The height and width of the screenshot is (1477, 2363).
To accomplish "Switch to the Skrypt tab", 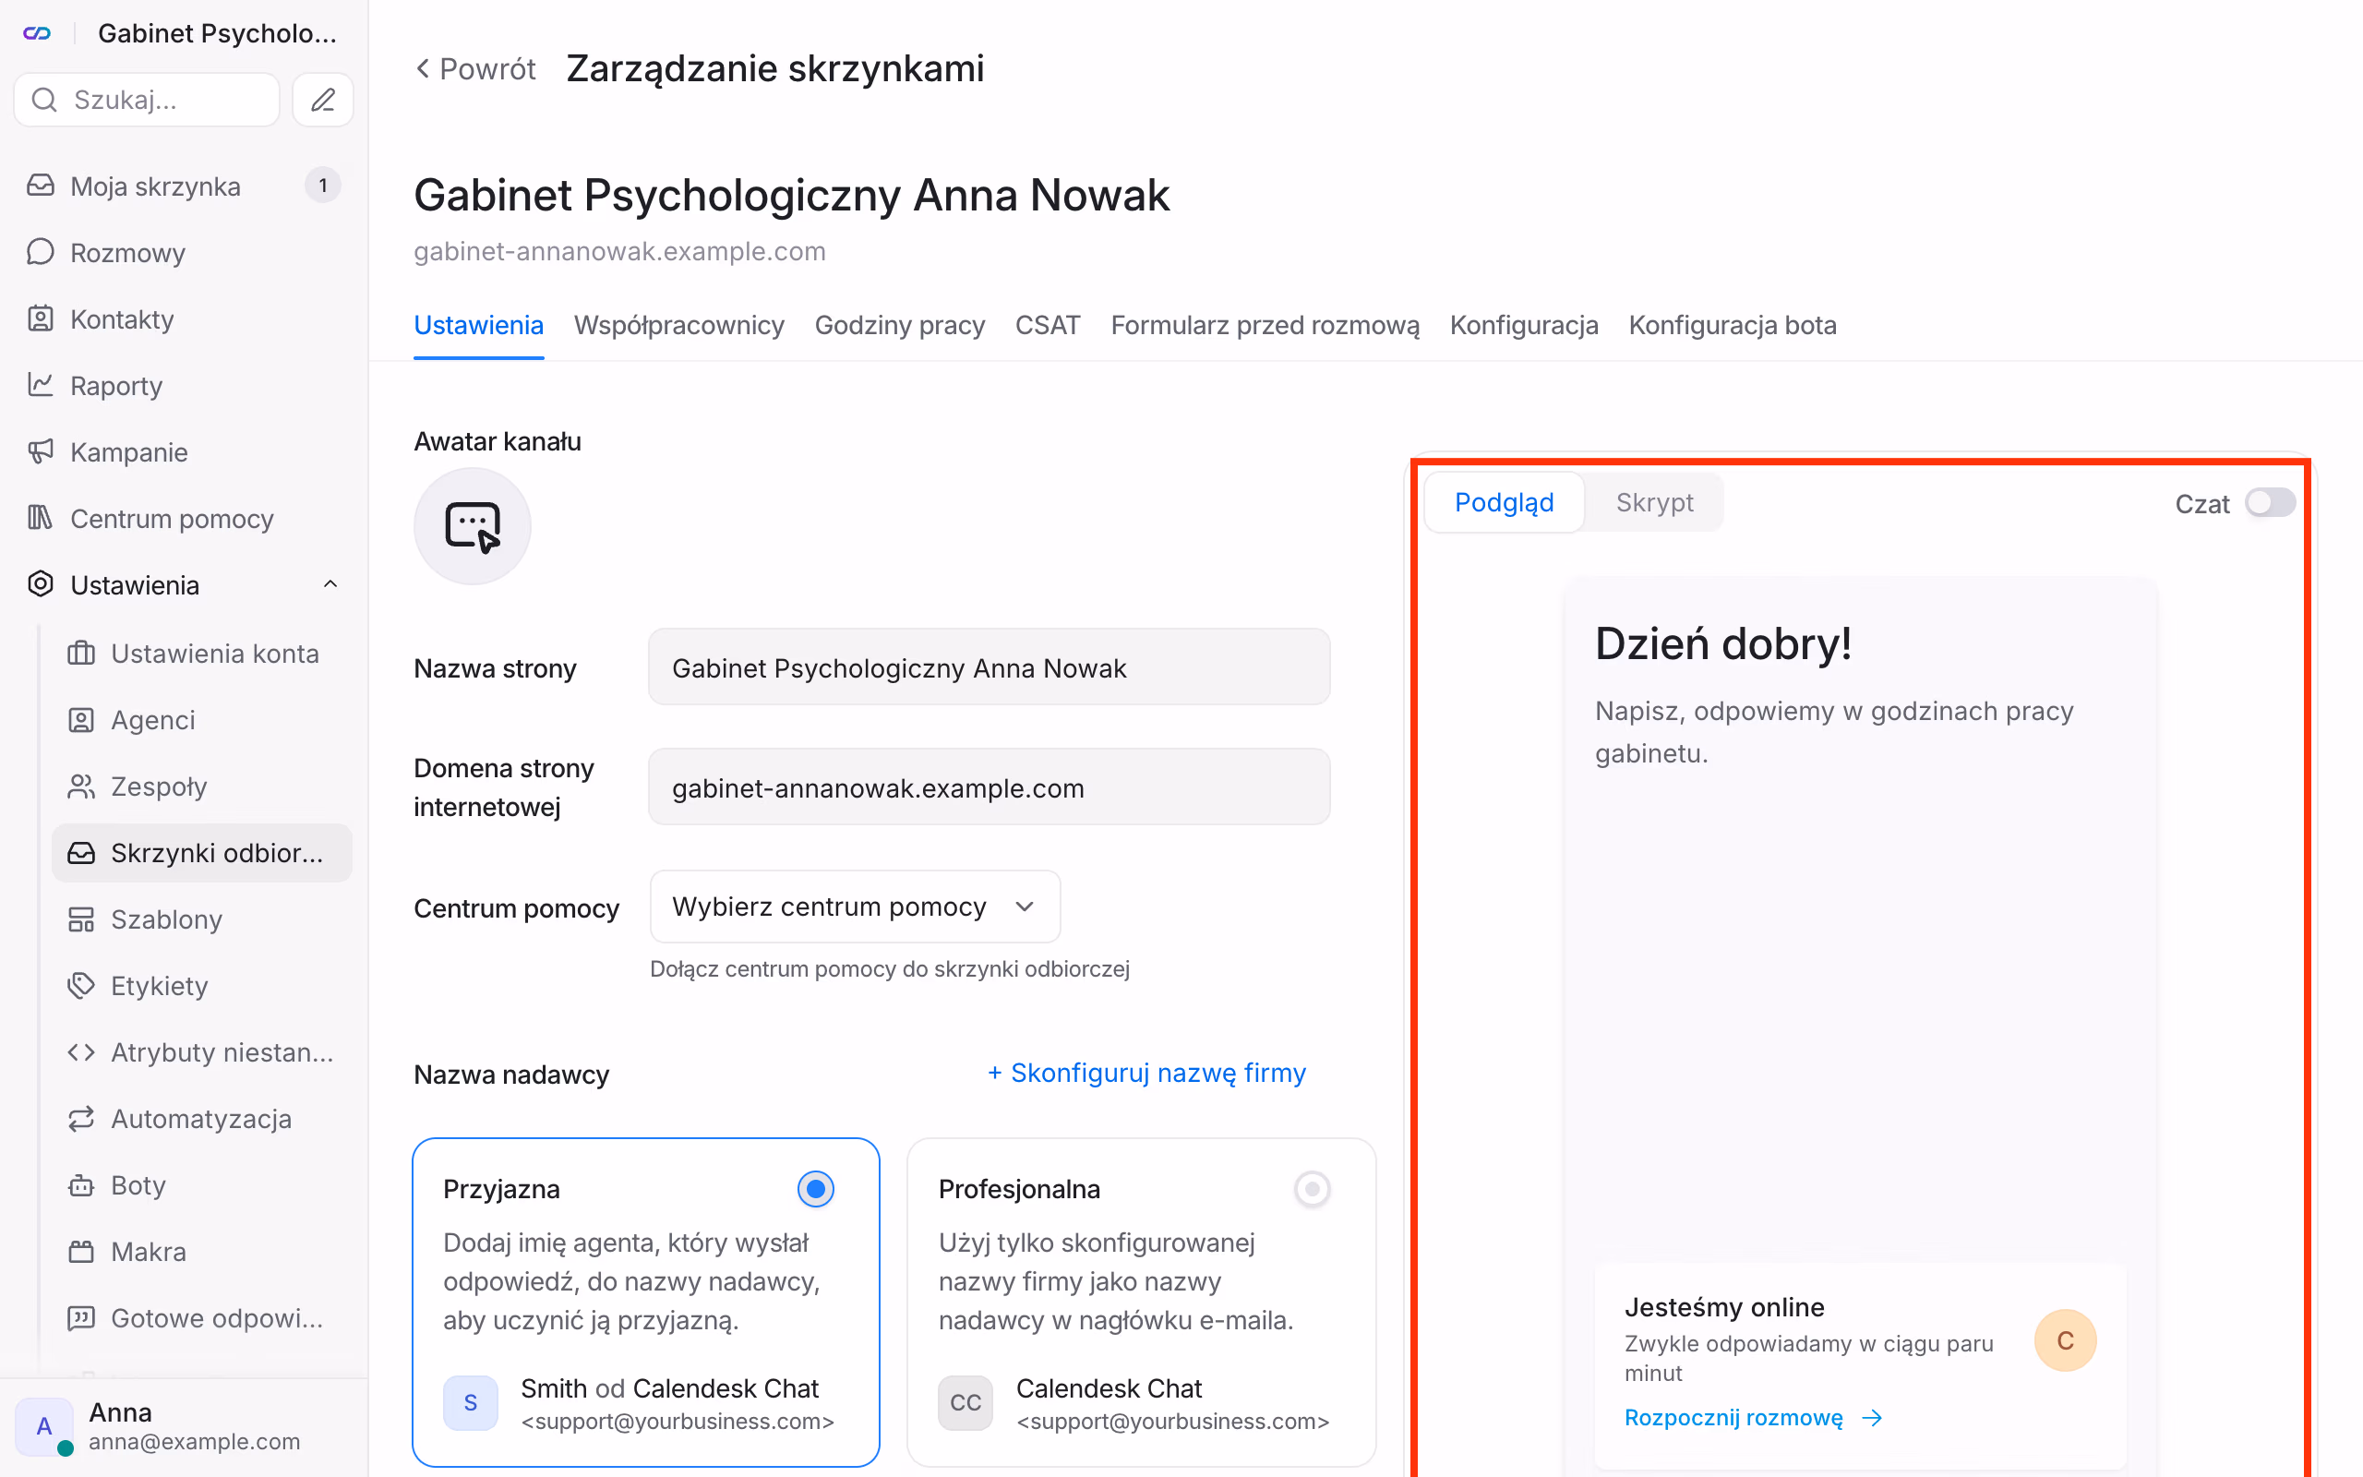I will pyautogui.click(x=1654, y=502).
